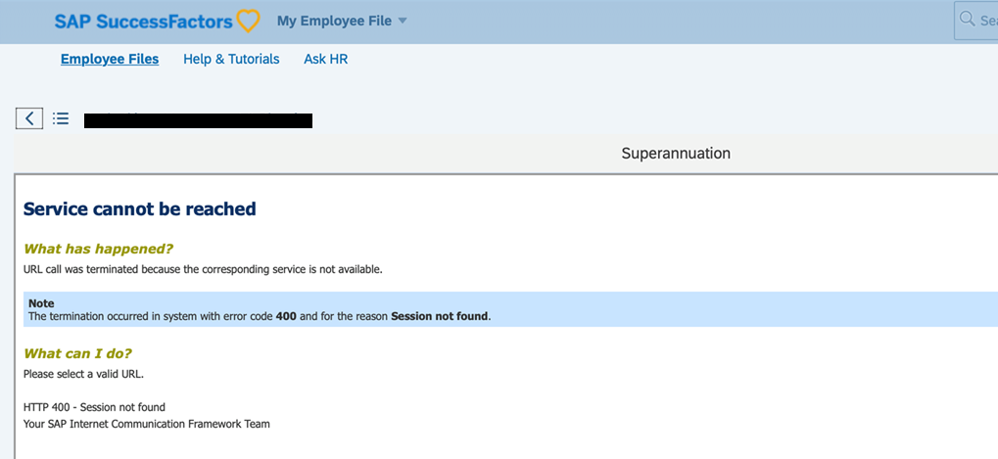Screen dimensions: 998x459
Task: Go to the Ask HR link
Action: click(x=325, y=59)
